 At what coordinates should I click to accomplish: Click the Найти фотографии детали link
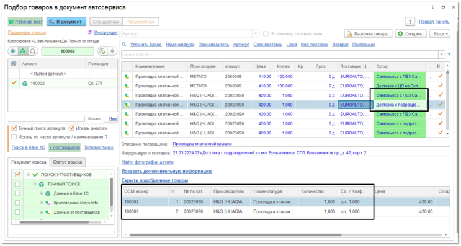[x=147, y=162]
